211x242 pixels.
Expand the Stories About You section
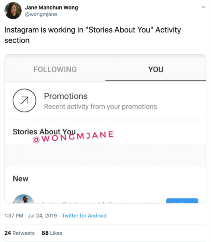coord(44,132)
